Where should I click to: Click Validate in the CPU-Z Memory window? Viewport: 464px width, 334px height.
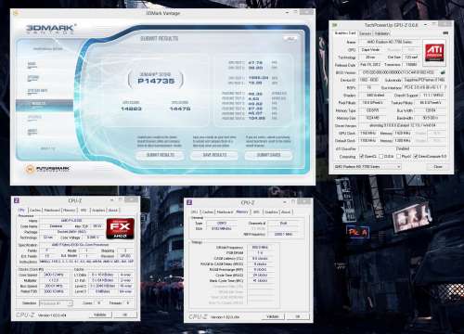pyautogui.click(x=272, y=316)
